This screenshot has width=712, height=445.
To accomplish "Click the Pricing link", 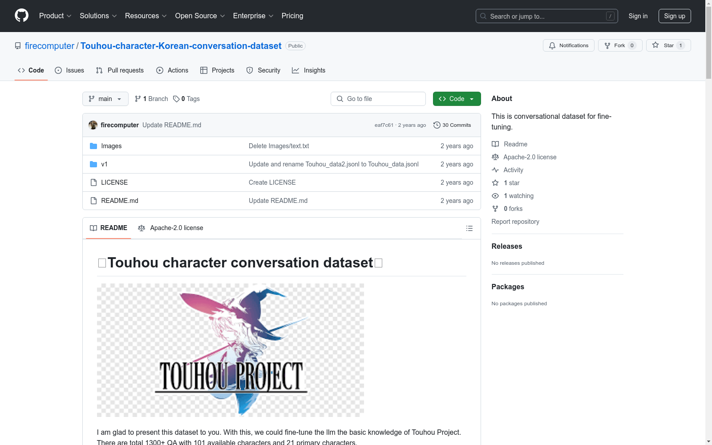I will (292, 16).
